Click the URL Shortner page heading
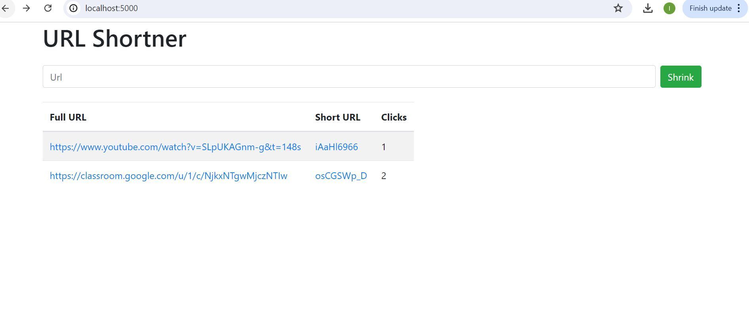The image size is (749, 328). (x=114, y=39)
